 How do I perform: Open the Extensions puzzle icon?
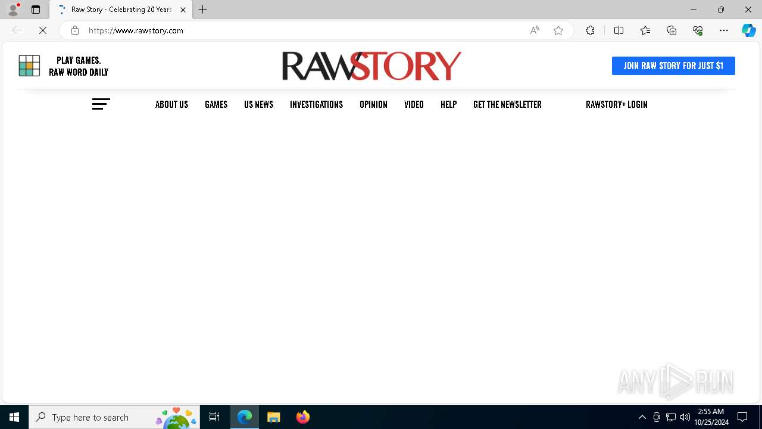point(590,30)
